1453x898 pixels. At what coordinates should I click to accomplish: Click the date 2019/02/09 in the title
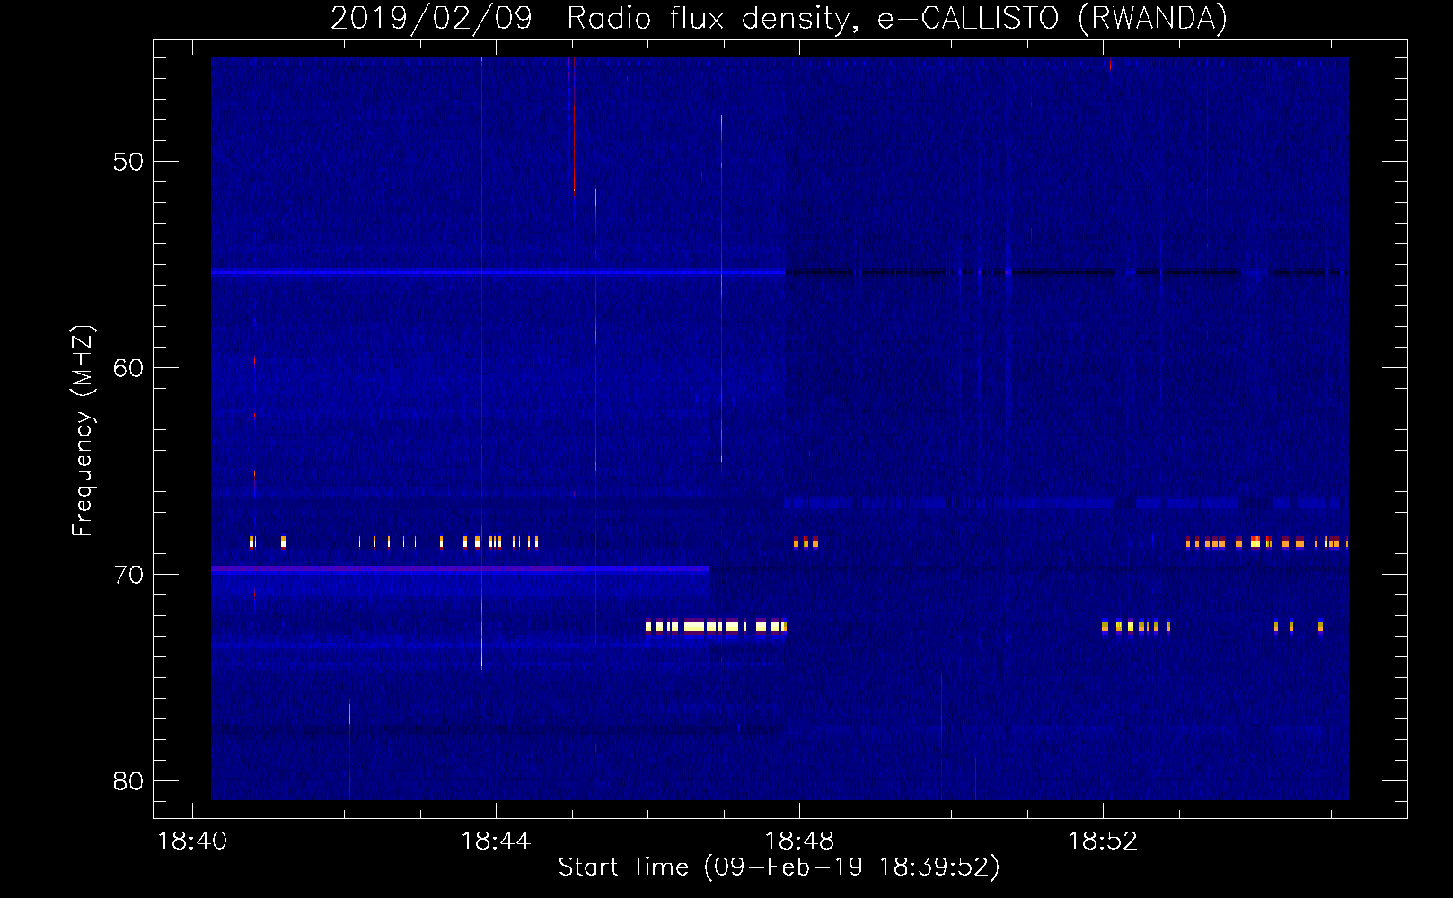(431, 18)
